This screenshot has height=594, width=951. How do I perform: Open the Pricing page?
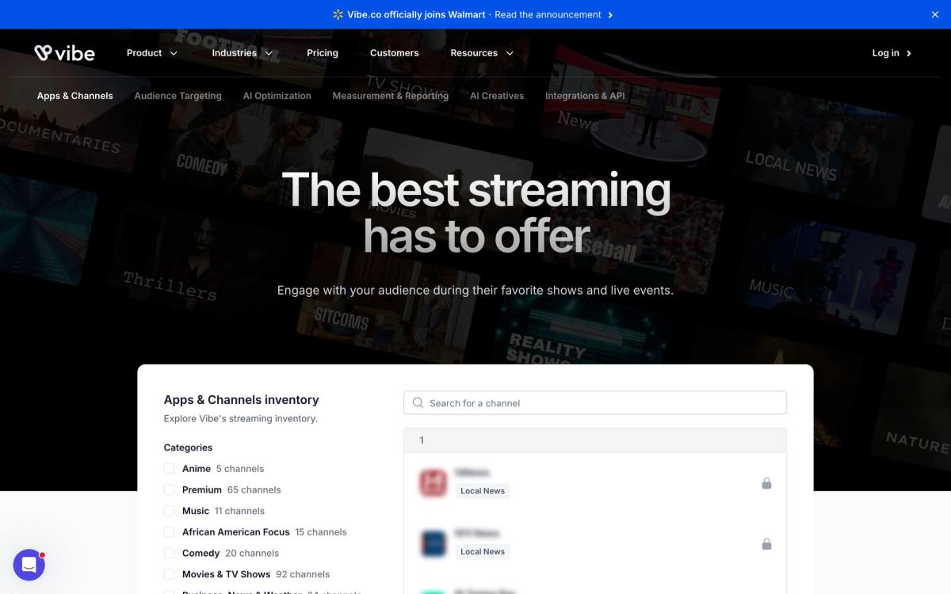coord(323,53)
